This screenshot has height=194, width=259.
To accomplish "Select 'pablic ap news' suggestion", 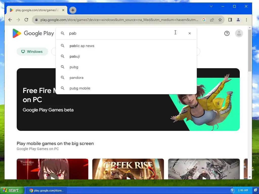I will tap(126, 46).
